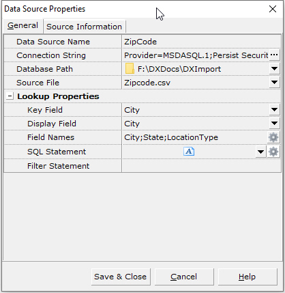Expand the Key Field dropdown list
Viewport: 285px width, 293px height.
[274, 110]
